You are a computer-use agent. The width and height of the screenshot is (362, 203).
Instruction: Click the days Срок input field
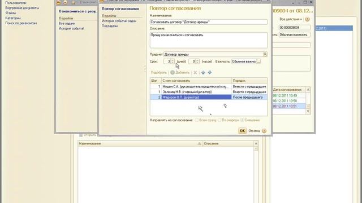(167, 61)
